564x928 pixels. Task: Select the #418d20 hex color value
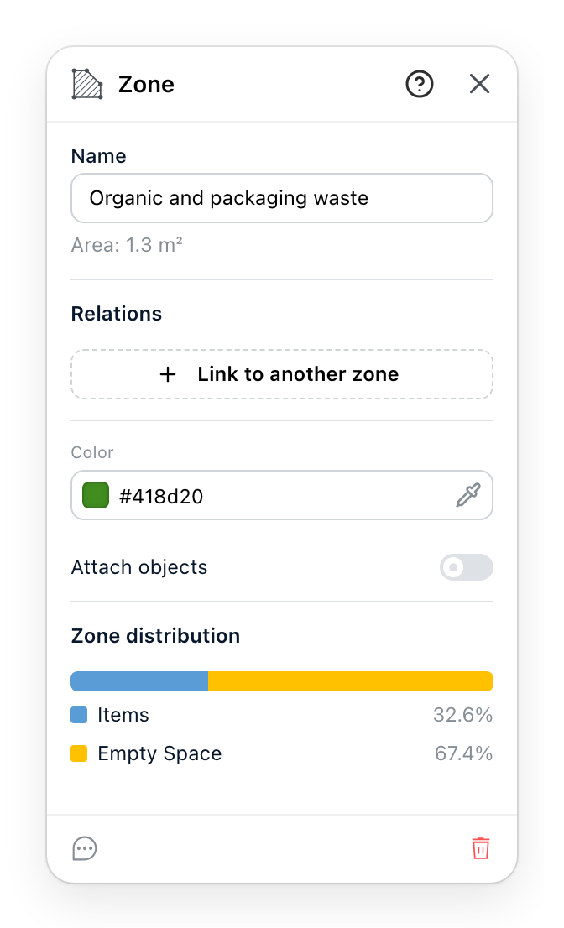pyautogui.click(x=161, y=496)
